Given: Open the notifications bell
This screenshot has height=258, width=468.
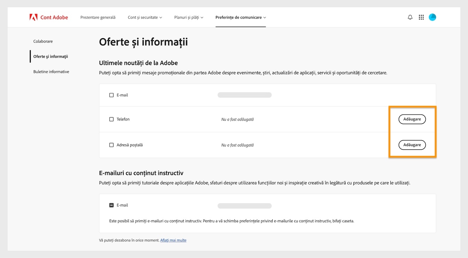Looking at the screenshot, I should [410, 17].
